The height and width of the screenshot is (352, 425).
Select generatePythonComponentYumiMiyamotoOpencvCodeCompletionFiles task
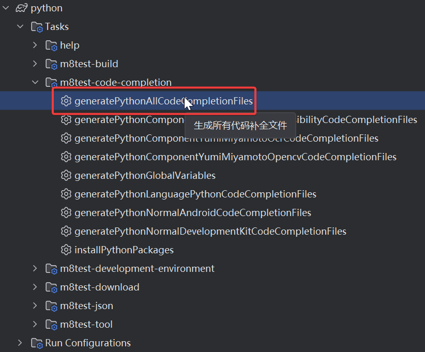click(x=235, y=157)
